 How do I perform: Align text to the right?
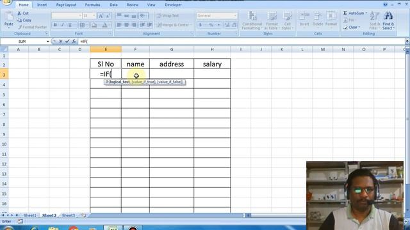point(134,25)
